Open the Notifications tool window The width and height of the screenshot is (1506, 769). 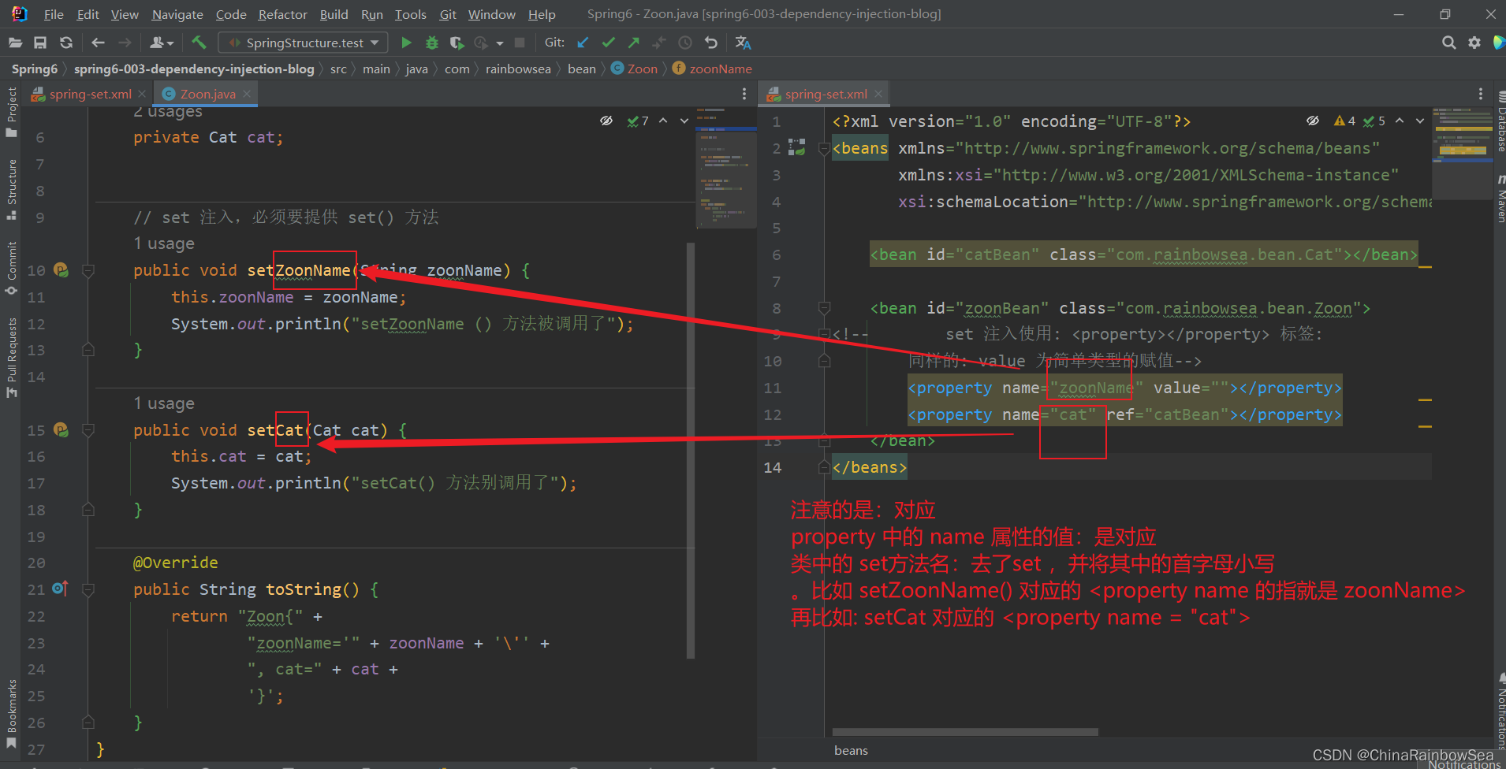pyautogui.click(x=1500, y=709)
